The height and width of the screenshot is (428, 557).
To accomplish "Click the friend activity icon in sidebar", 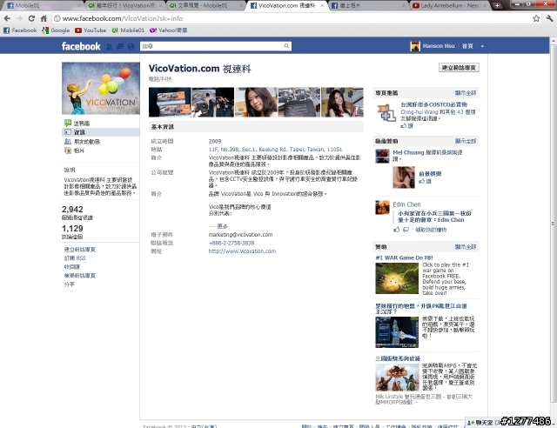I will pos(68,142).
